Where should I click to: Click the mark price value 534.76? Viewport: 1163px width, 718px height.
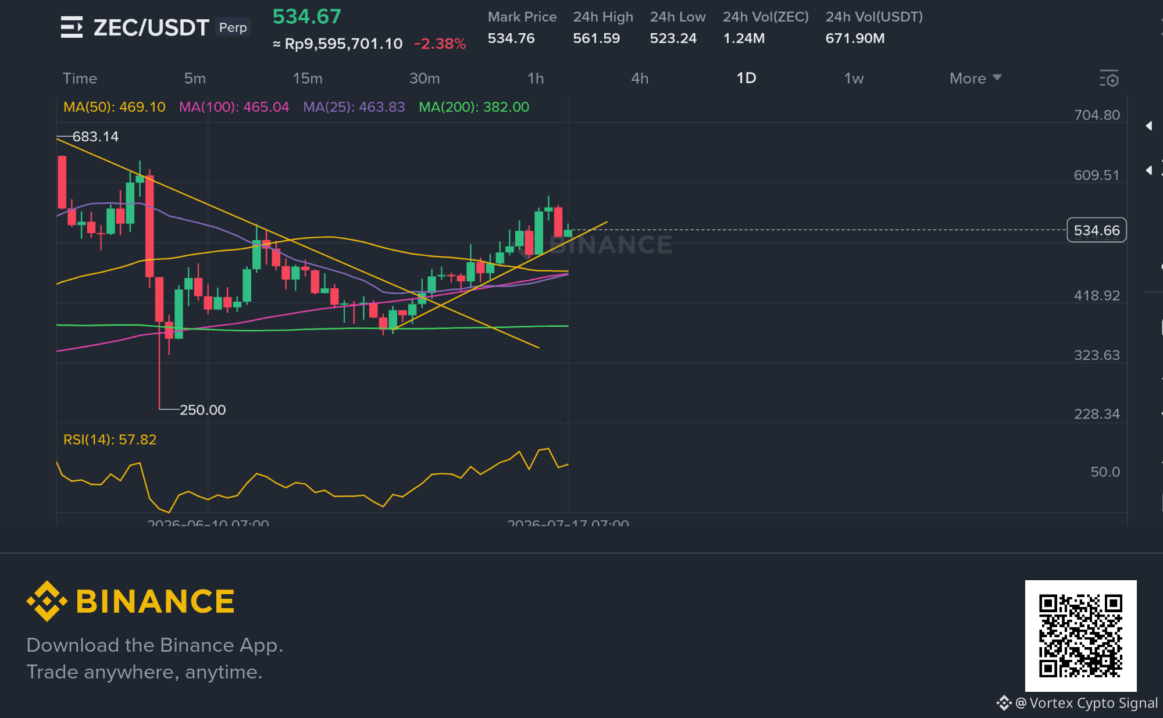tap(511, 38)
